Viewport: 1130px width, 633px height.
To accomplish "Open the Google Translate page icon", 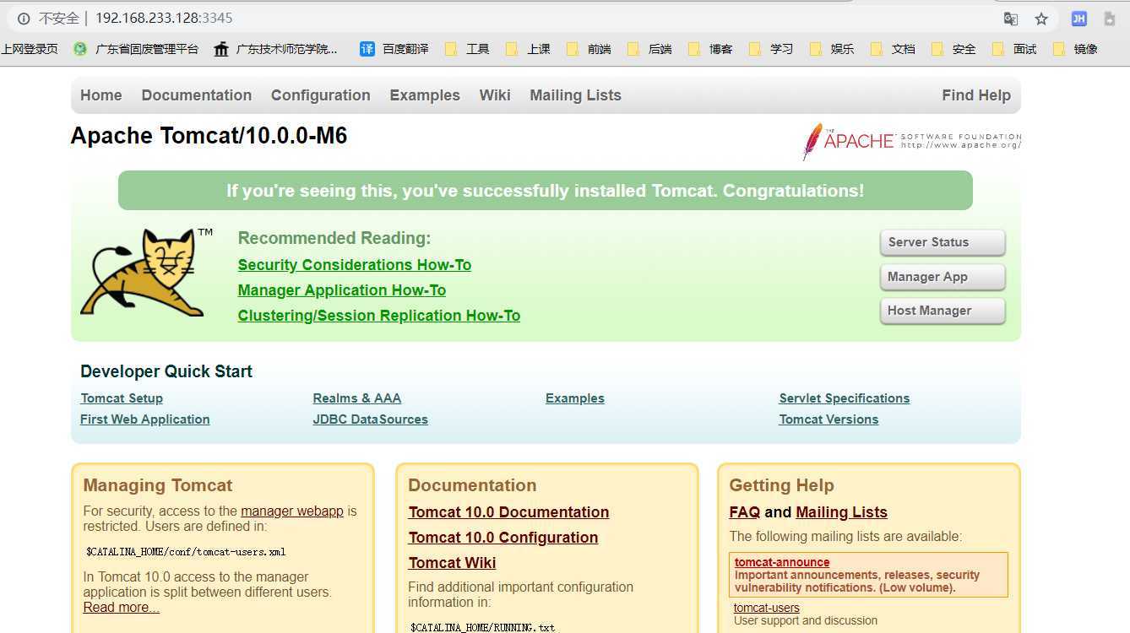I will (1010, 19).
